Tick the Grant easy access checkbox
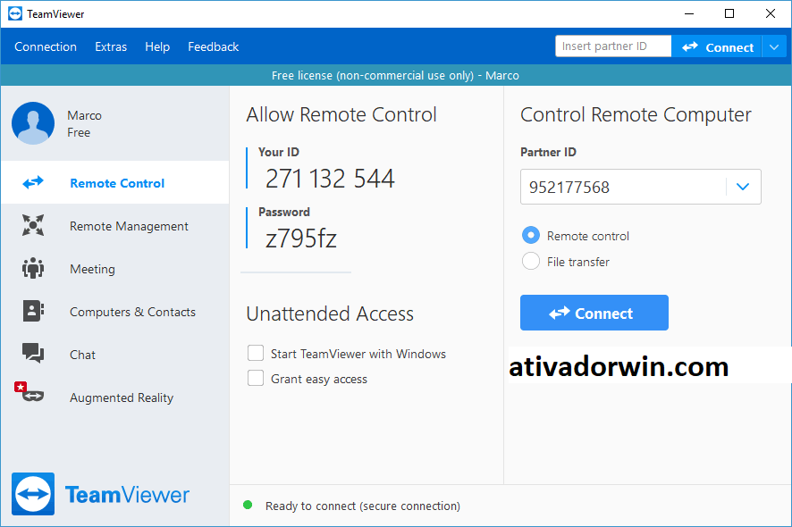The width and height of the screenshot is (792, 527). pos(256,378)
